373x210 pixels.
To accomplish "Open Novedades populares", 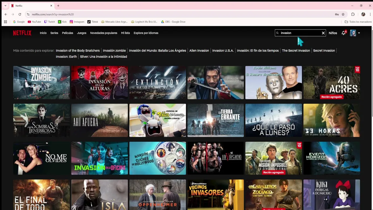I will tap(104, 33).
